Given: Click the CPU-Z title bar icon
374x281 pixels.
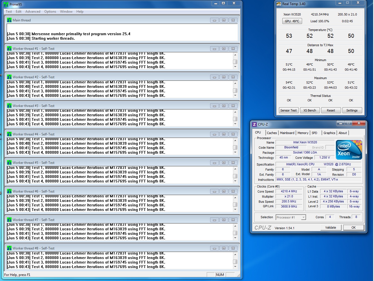Looking at the screenshot, I should tap(254, 124).
